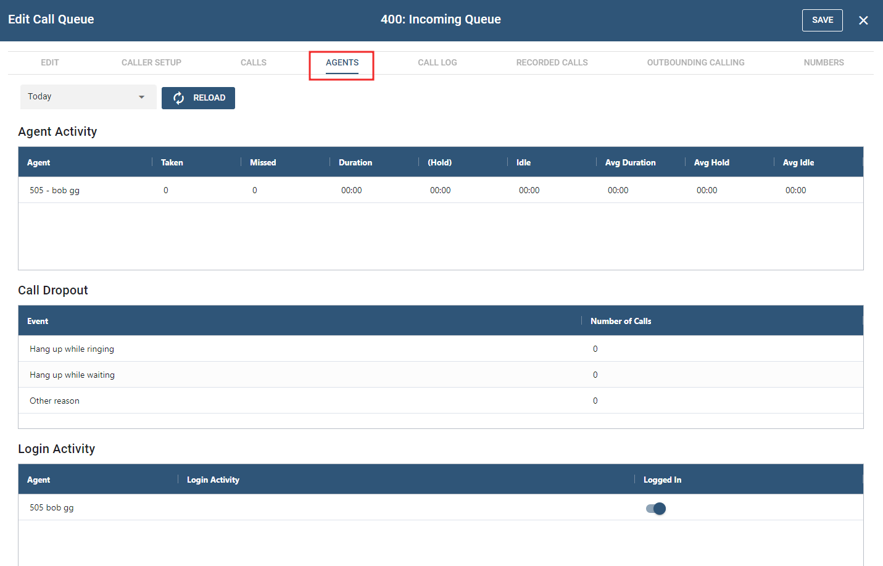Open the Call Log tab
This screenshot has height=566, width=883.
pos(437,62)
